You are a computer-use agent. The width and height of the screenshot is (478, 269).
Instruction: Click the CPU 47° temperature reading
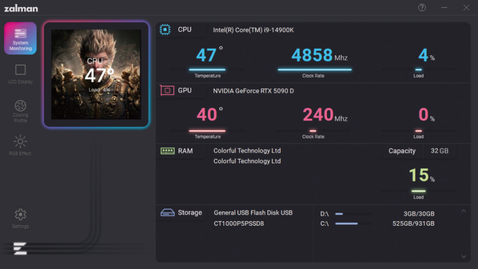(x=209, y=55)
